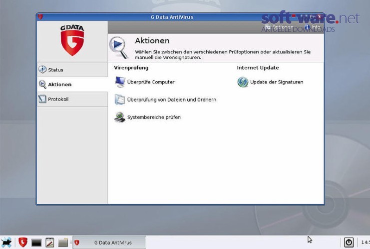Click the Aktionen magnifier icon in sidebar
This screenshot has width=370, height=249.
point(42,84)
